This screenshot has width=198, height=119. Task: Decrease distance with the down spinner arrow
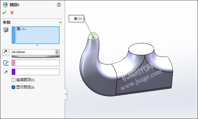click(57, 53)
